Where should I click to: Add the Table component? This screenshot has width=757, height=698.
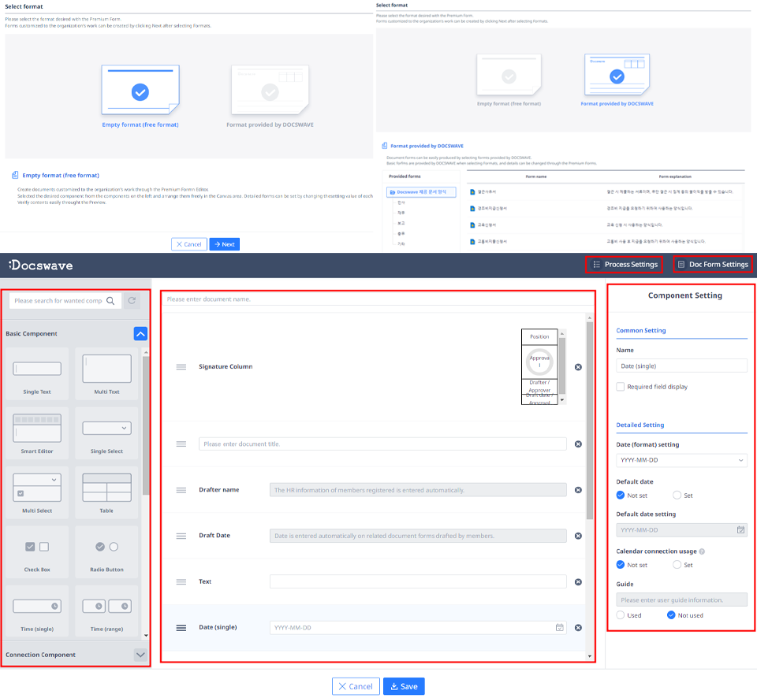click(x=106, y=492)
